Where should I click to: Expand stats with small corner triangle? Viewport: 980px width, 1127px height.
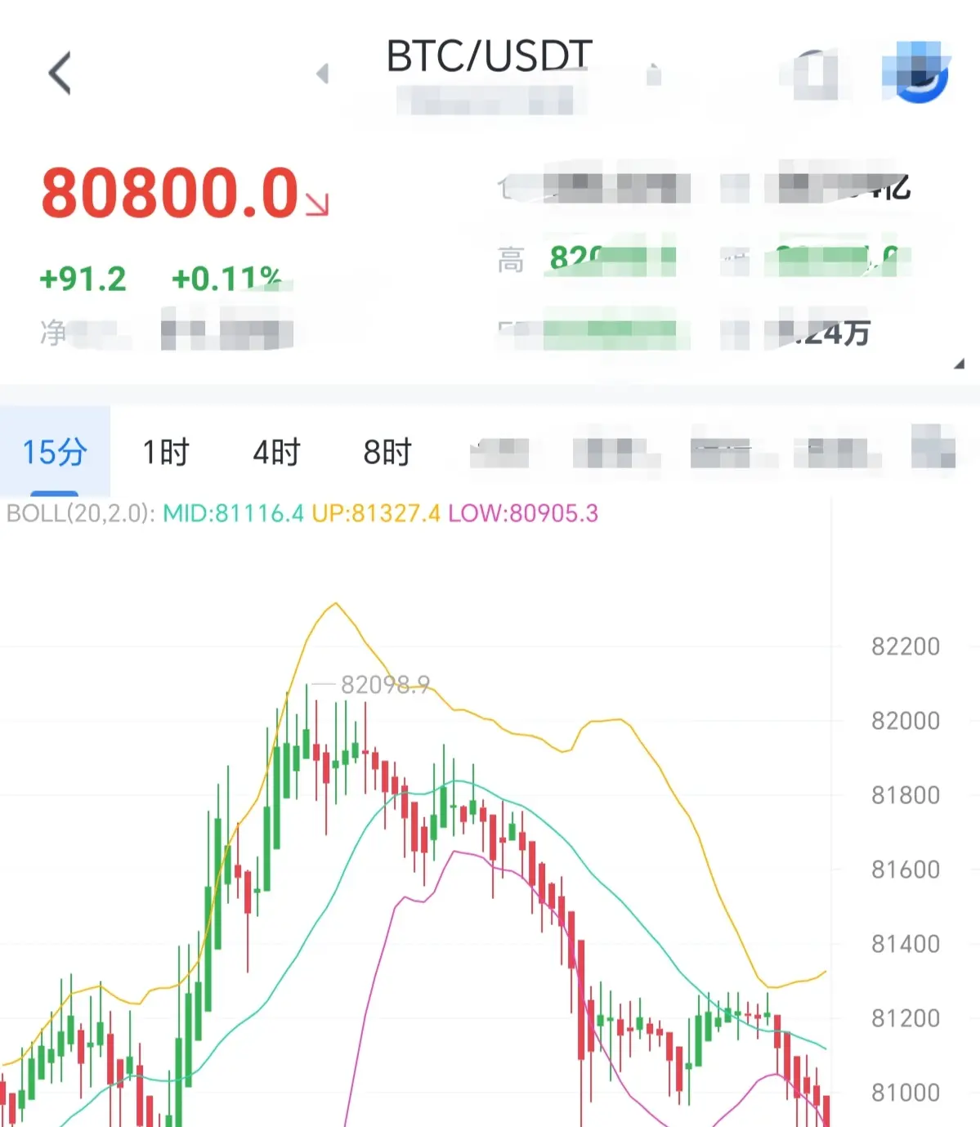(960, 364)
